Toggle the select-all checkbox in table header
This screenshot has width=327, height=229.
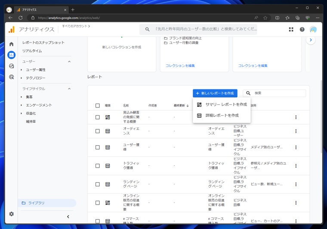click(97, 106)
